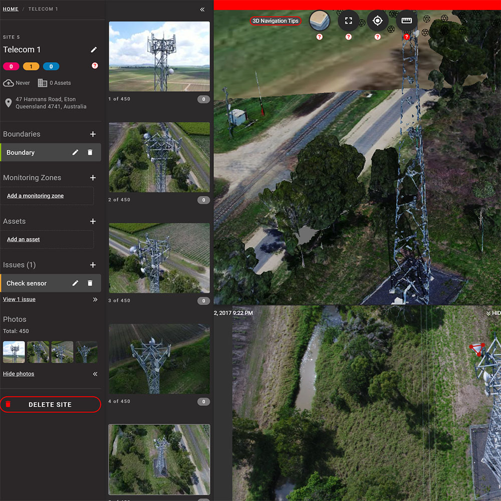Open photo 1 of 450
Screen dimensions: 501x501
(x=159, y=57)
